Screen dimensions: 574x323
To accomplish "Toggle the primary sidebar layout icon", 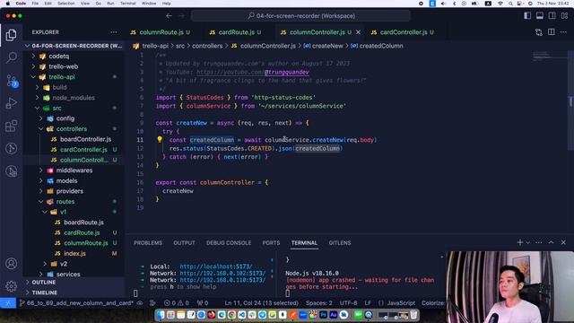I will (x=527, y=16).
